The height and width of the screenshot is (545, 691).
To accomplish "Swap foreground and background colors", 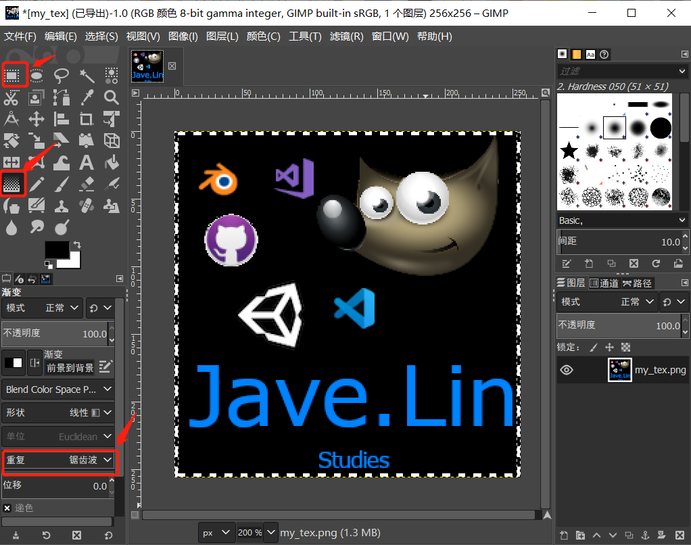I will pos(77,245).
